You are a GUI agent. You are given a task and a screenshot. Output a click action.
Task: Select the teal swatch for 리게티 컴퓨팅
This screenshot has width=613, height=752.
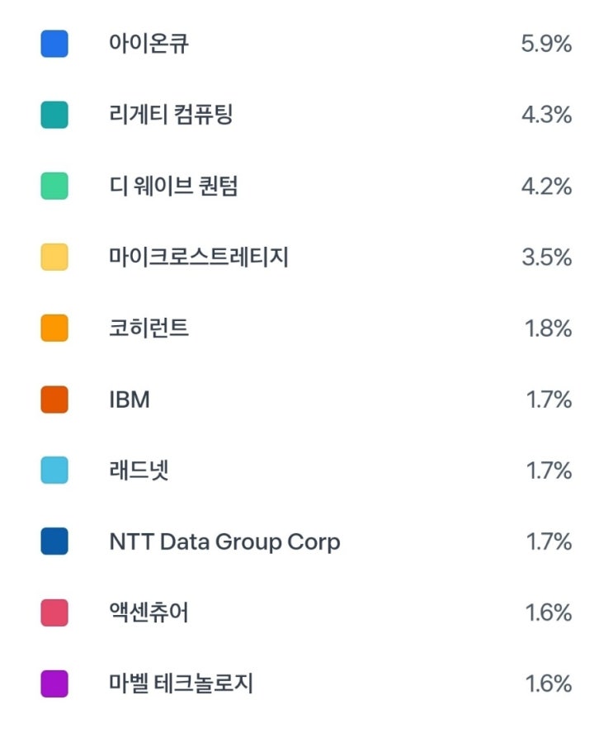[x=54, y=115]
